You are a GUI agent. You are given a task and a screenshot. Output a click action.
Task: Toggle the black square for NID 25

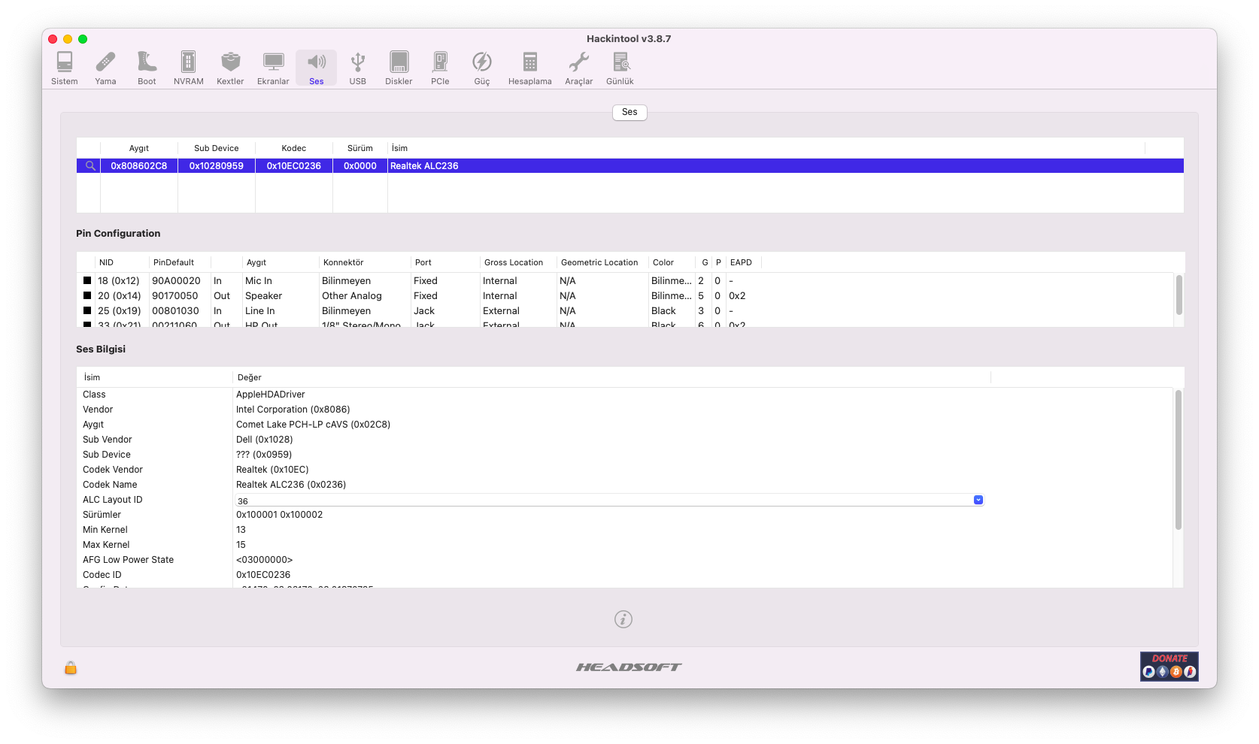[x=87, y=310]
